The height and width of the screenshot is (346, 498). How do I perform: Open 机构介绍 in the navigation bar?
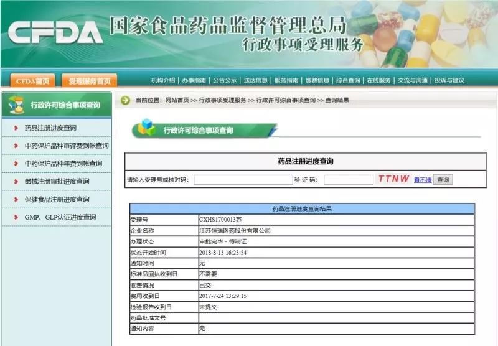click(x=163, y=80)
